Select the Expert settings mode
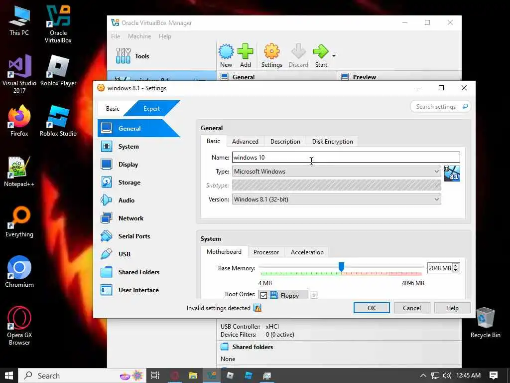Viewport: 510px width, 383px height. click(151, 108)
